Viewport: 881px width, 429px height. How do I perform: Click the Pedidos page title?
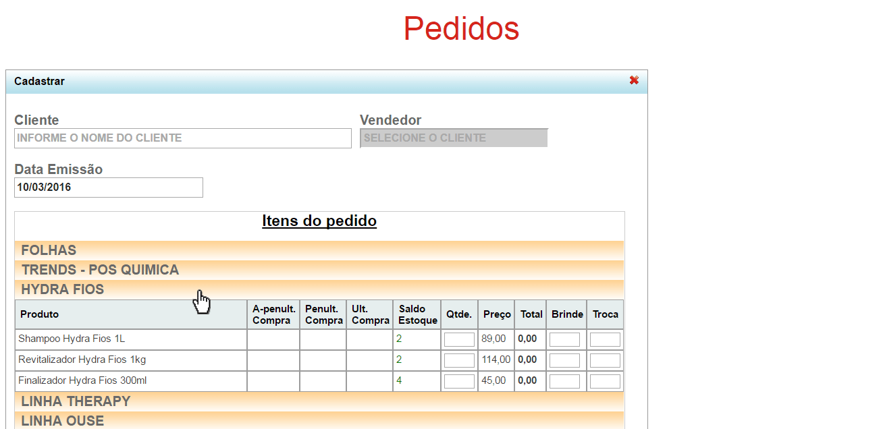pyautogui.click(x=461, y=29)
